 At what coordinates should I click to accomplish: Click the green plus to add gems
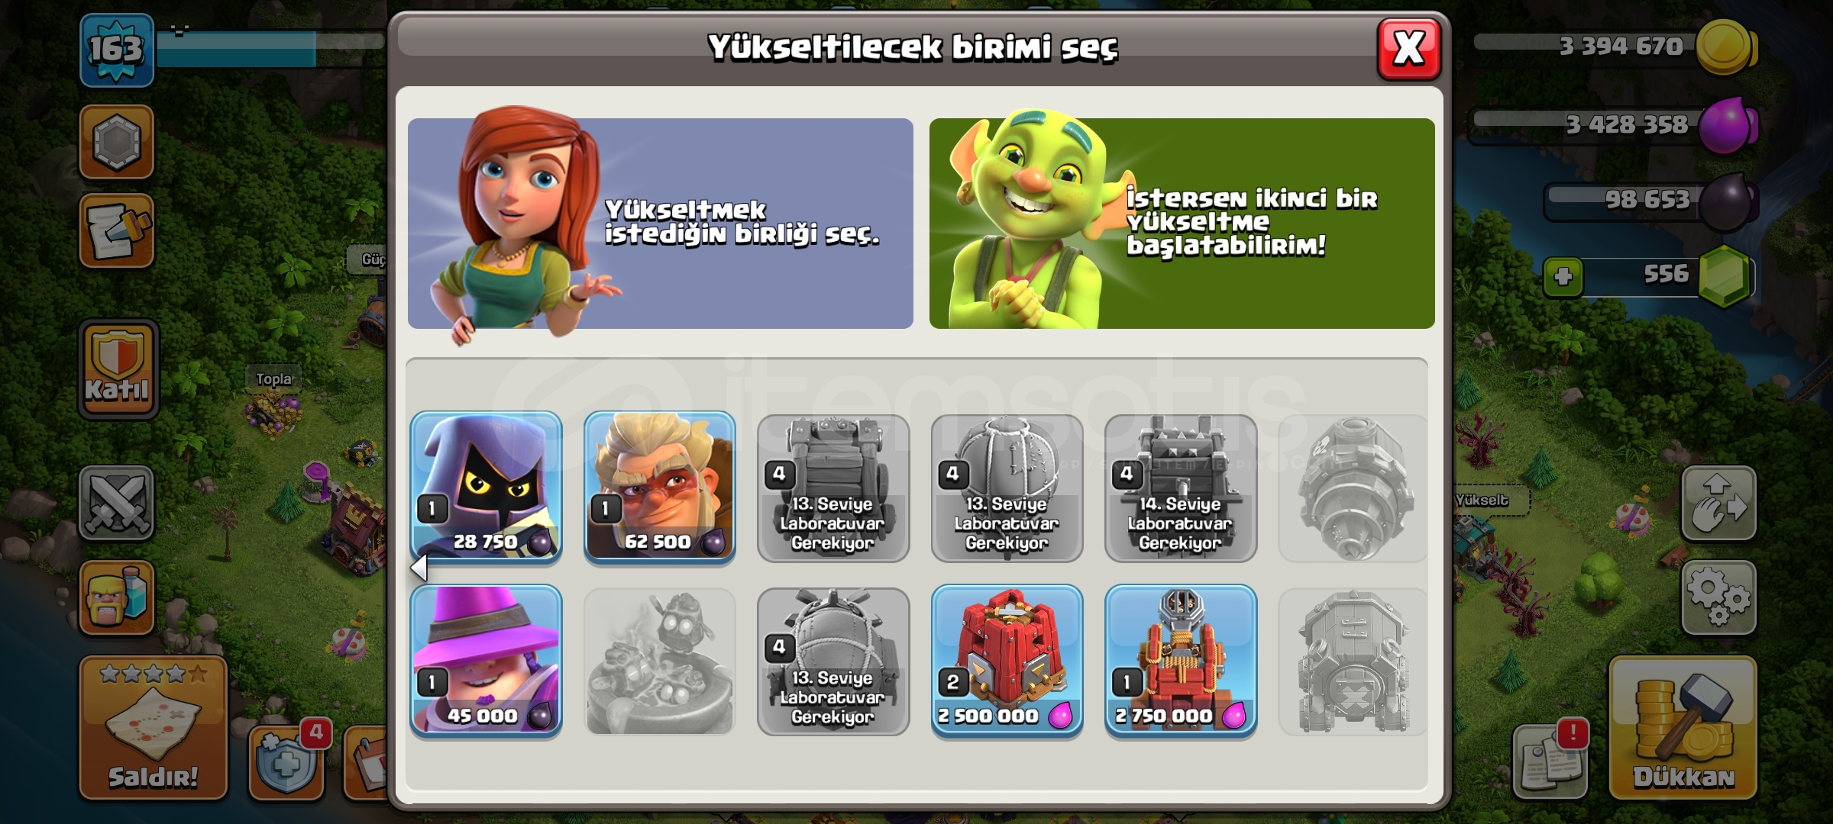[1563, 276]
